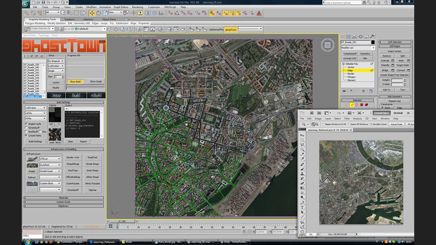Screen dimensions: 436x245
Task: Select Photoshop's Type tool
Action: click(302, 207)
